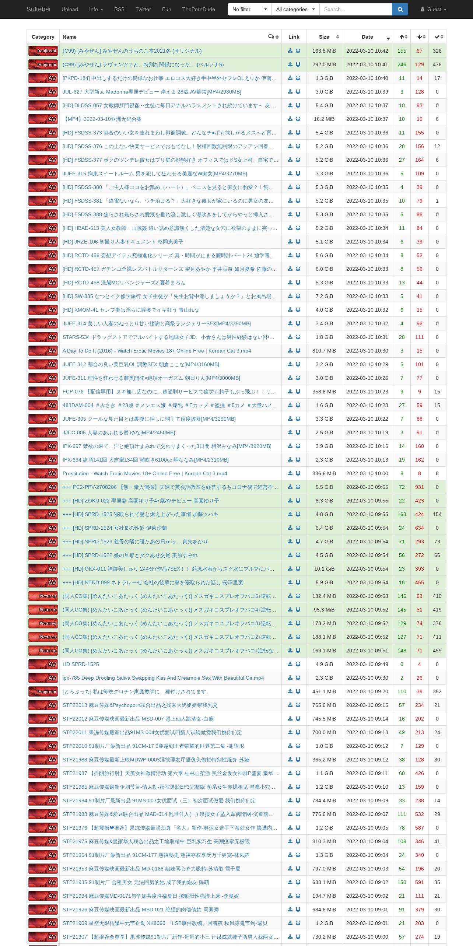473x946 pixels.
Task: Sort the table by Date column
Action: [367, 37]
